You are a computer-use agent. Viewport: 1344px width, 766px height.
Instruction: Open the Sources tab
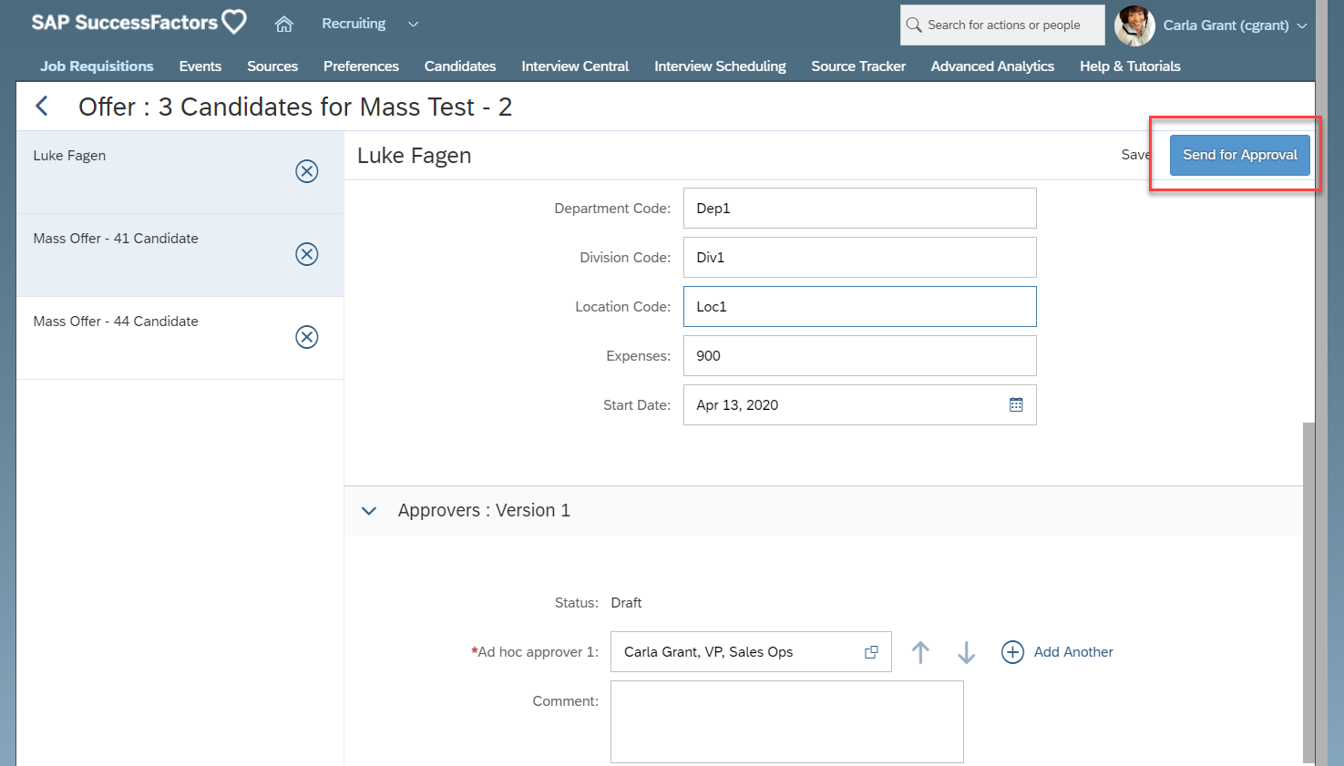coord(272,66)
